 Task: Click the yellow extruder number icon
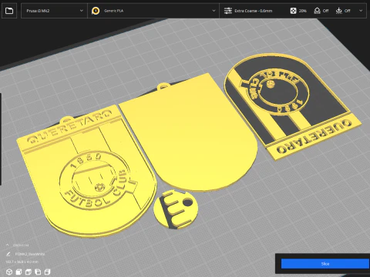96,11
